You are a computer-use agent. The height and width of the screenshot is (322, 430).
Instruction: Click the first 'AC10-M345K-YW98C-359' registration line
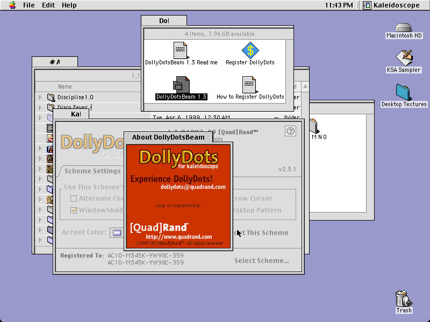click(x=146, y=255)
